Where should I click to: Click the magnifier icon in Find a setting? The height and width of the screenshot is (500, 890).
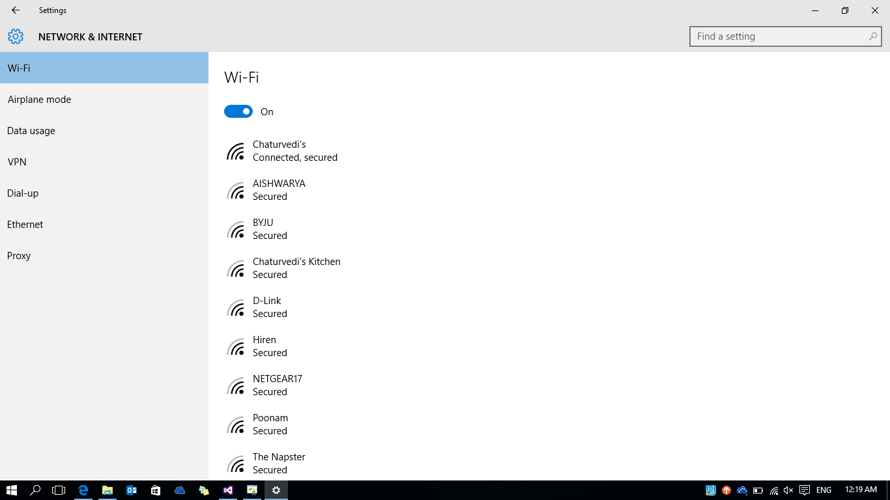coord(872,36)
